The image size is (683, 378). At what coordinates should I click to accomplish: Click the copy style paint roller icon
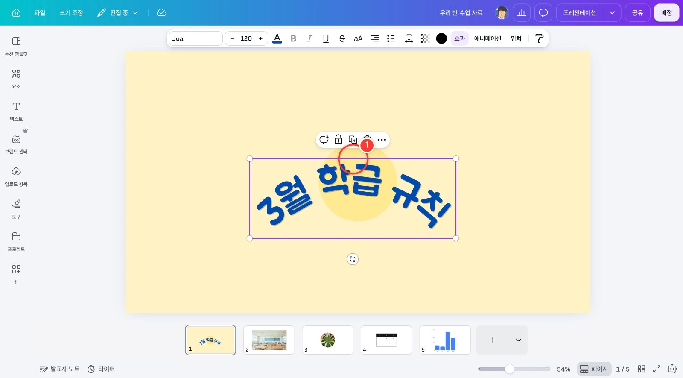point(540,38)
